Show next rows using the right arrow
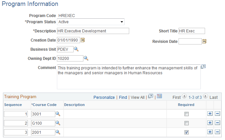225x140 pixels. [205, 97]
